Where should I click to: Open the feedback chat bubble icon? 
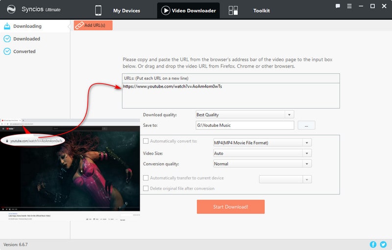tap(338, 6)
